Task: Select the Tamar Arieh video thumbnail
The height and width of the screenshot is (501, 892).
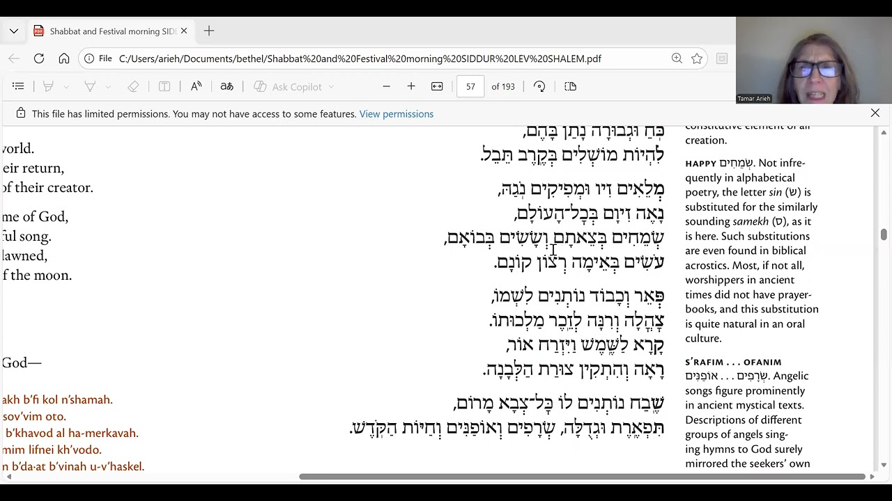Action: [814, 60]
